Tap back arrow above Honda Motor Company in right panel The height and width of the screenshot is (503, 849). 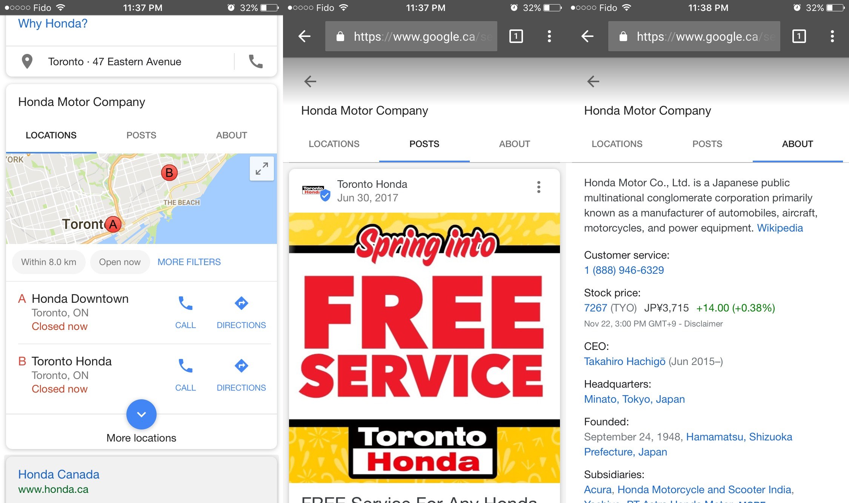[x=593, y=81]
